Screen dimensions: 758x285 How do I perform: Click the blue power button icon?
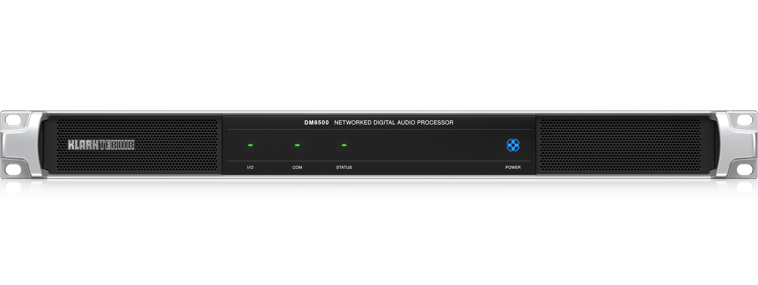pyautogui.click(x=513, y=145)
